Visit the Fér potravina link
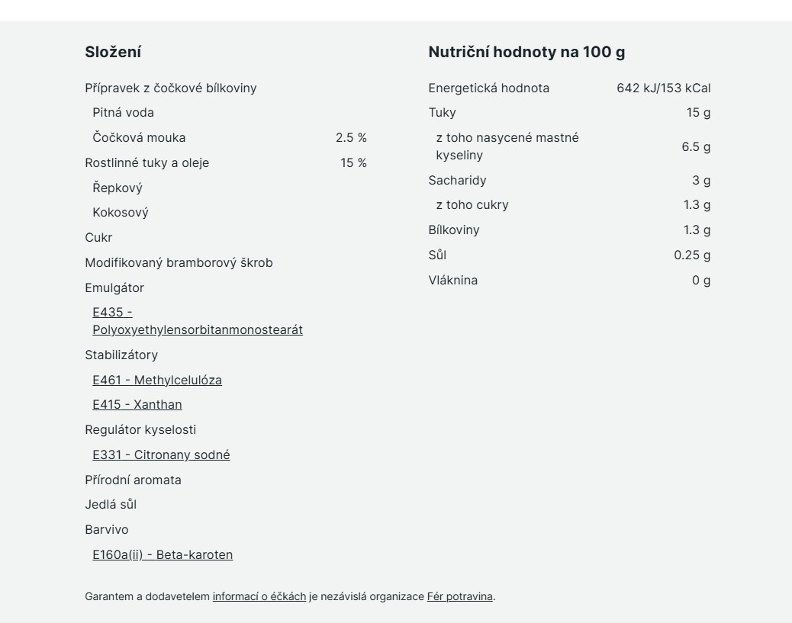This screenshot has width=792, height=623. point(459,596)
